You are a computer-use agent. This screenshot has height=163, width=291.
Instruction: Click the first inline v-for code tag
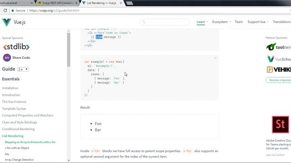click(x=96, y=151)
